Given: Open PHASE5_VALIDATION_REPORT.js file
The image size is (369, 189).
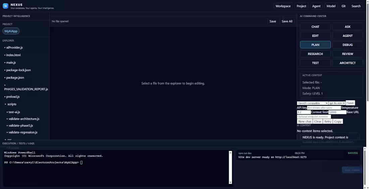Looking at the screenshot, I should (26, 89).
